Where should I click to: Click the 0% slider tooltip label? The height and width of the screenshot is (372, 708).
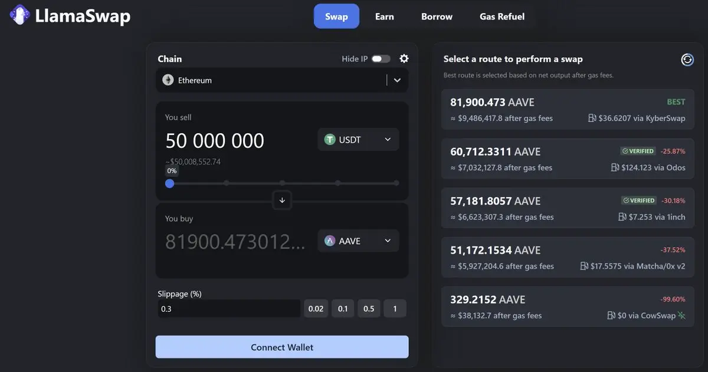pos(172,171)
